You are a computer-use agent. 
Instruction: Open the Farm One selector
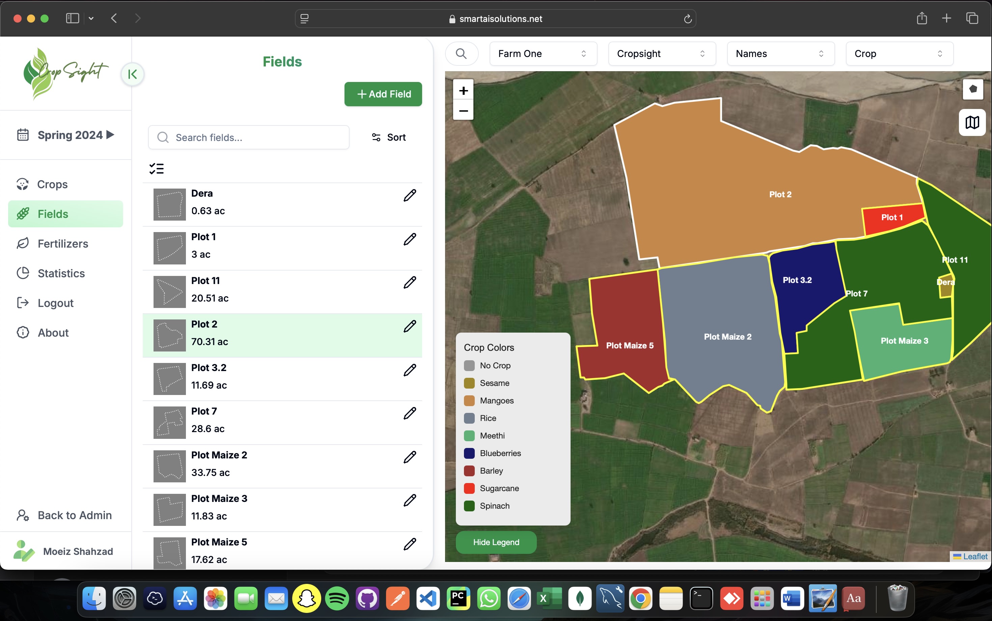[542, 53]
